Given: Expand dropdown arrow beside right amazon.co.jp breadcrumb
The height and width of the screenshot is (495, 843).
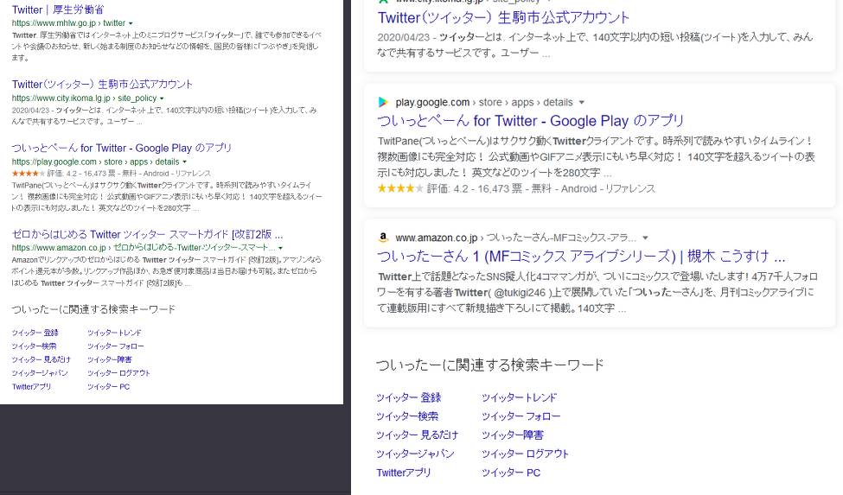Looking at the screenshot, I should pos(645,238).
